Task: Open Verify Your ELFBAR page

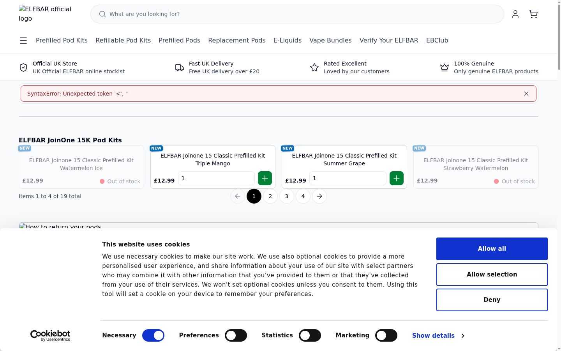Action: pyautogui.click(x=389, y=41)
